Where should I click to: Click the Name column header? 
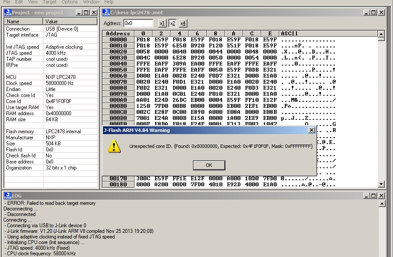24,22
